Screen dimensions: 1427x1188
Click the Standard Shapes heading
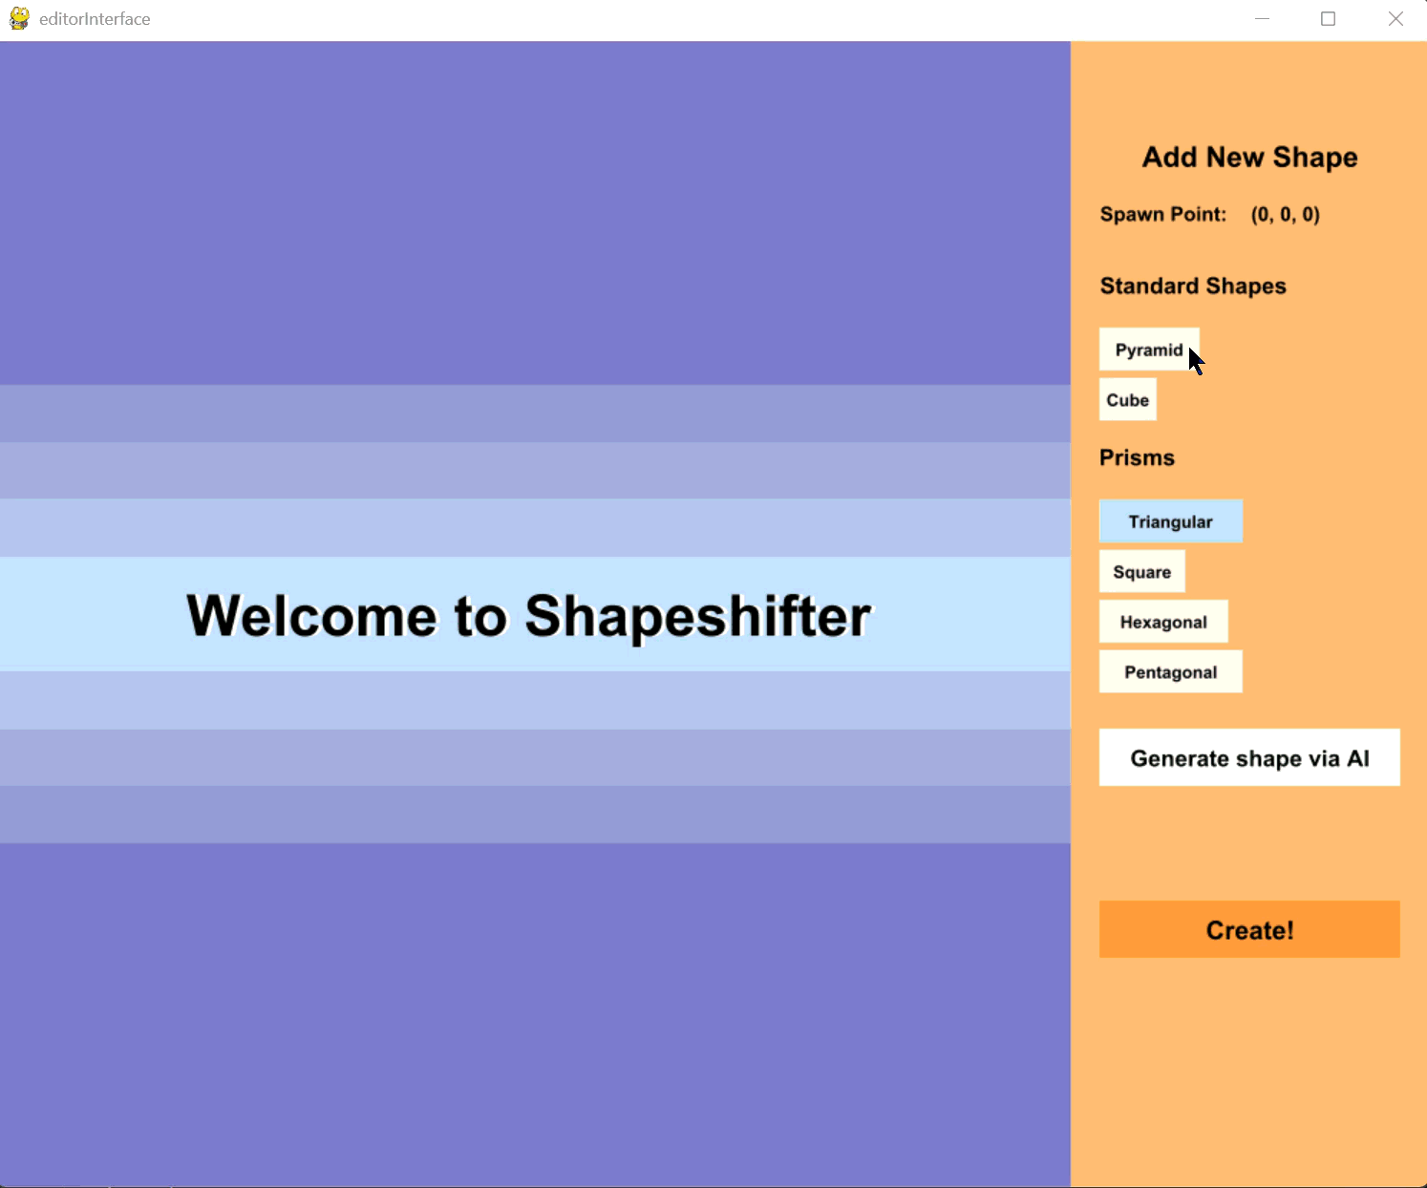click(x=1193, y=286)
